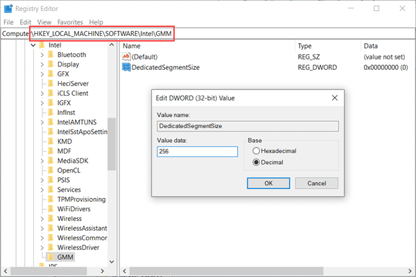Select the WirelessCommor tree key
This screenshot has width=416, height=277.
82,238
